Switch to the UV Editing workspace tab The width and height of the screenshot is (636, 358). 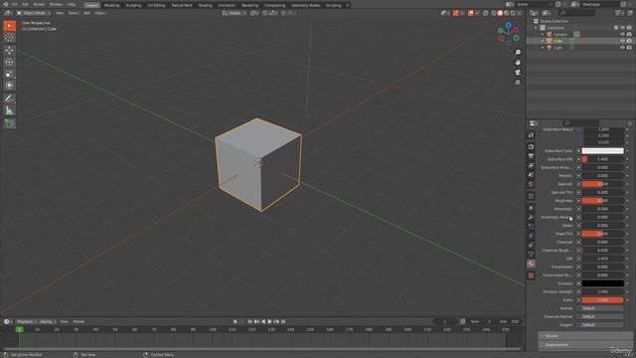coord(156,5)
